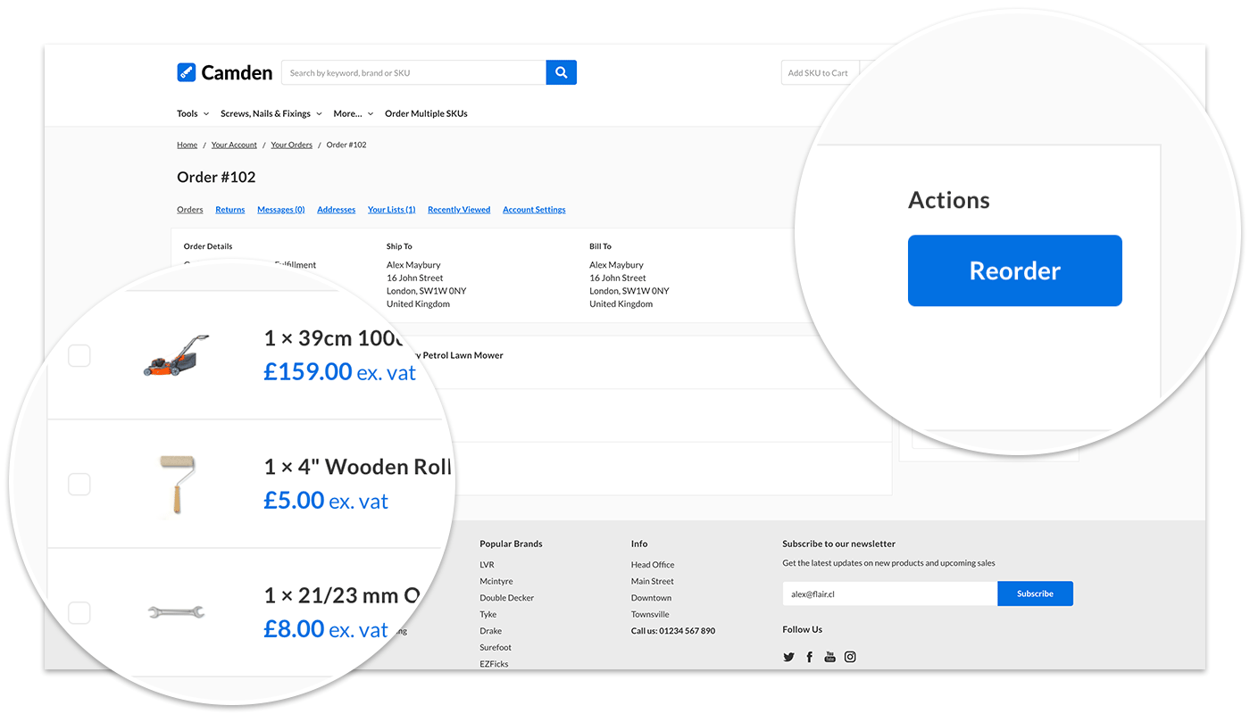Open the YouTube follow icon
The image size is (1250, 714).
tap(829, 657)
